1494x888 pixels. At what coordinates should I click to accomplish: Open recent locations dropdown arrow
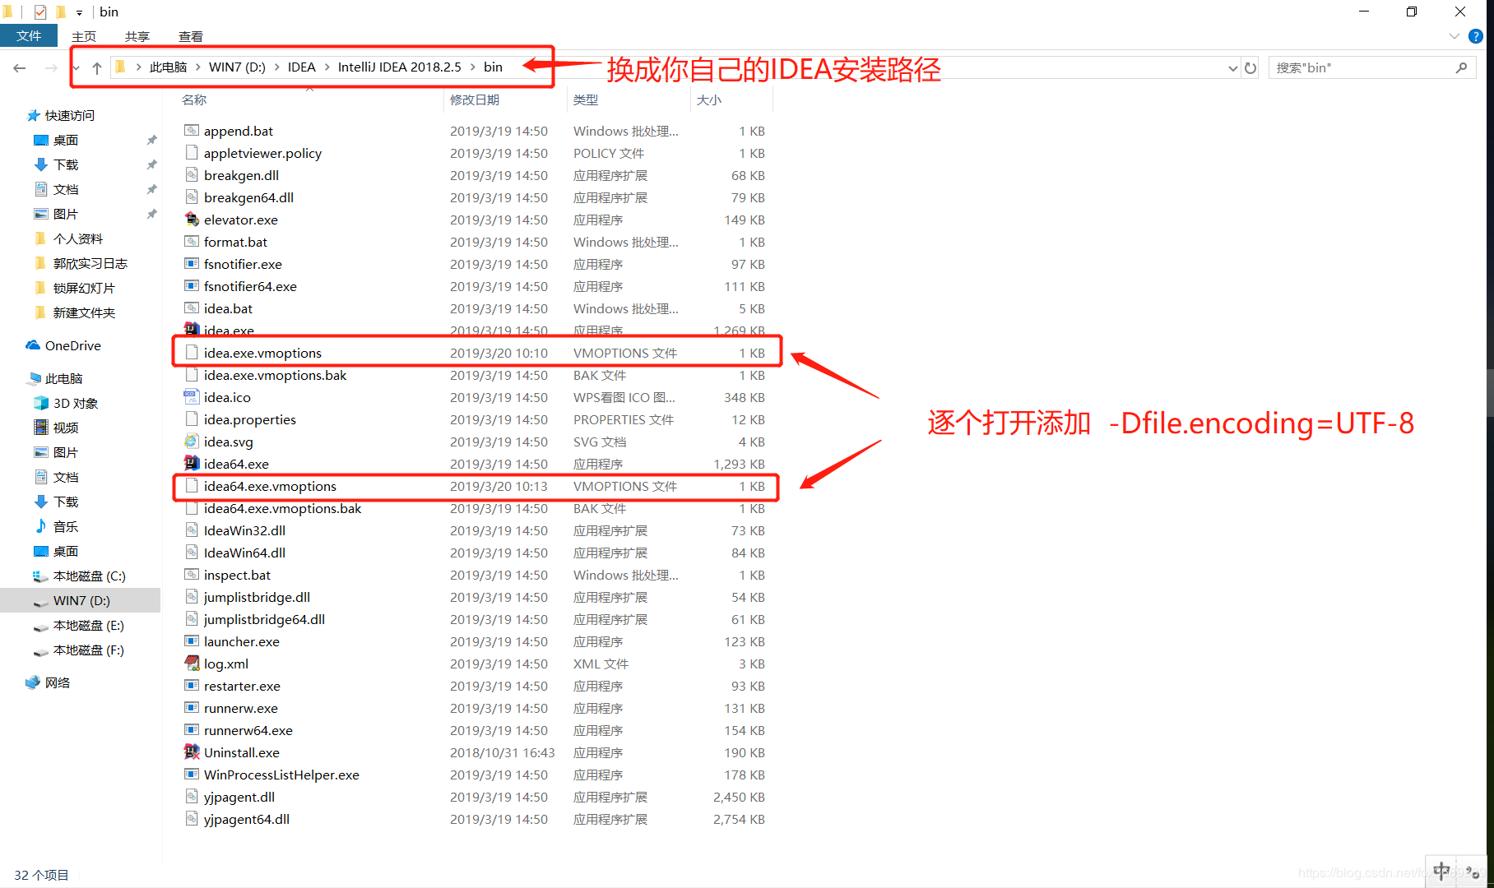click(76, 67)
